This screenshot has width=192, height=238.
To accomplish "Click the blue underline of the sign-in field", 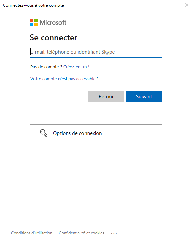I will point(96,57).
